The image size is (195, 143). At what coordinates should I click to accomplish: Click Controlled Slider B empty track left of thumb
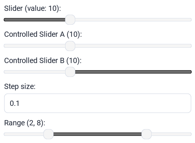click(x=34, y=72)
